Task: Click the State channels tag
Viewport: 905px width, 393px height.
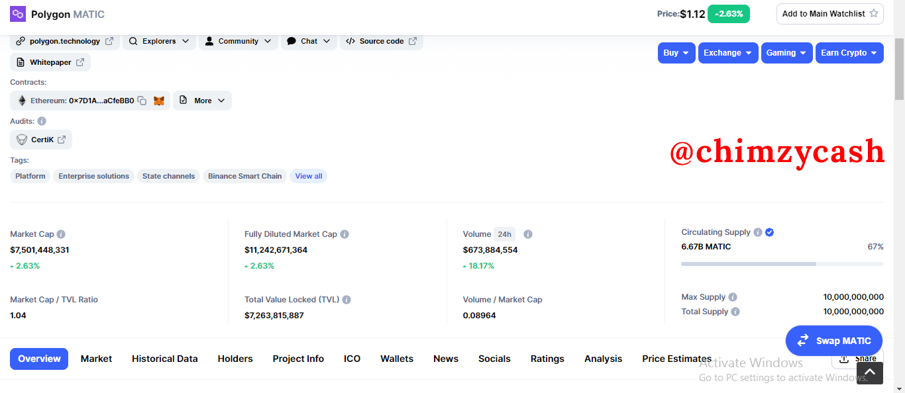Action: [x=169, y=176]
